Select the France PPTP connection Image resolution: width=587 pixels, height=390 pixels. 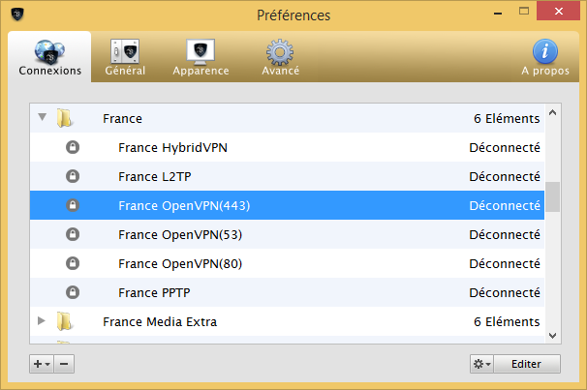287,292
